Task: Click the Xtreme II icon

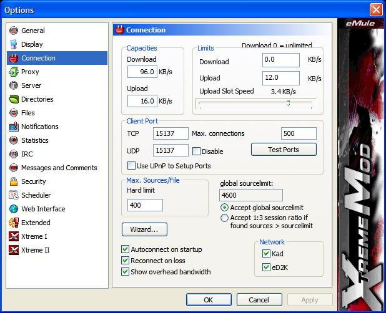Action: pyautogui.click(x=14, y=250)
